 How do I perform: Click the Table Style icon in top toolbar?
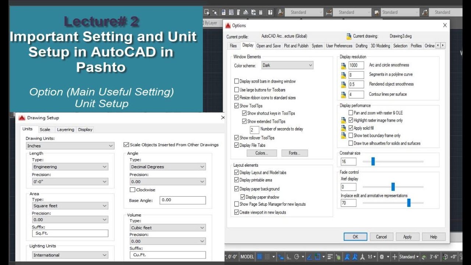(376, 12)
